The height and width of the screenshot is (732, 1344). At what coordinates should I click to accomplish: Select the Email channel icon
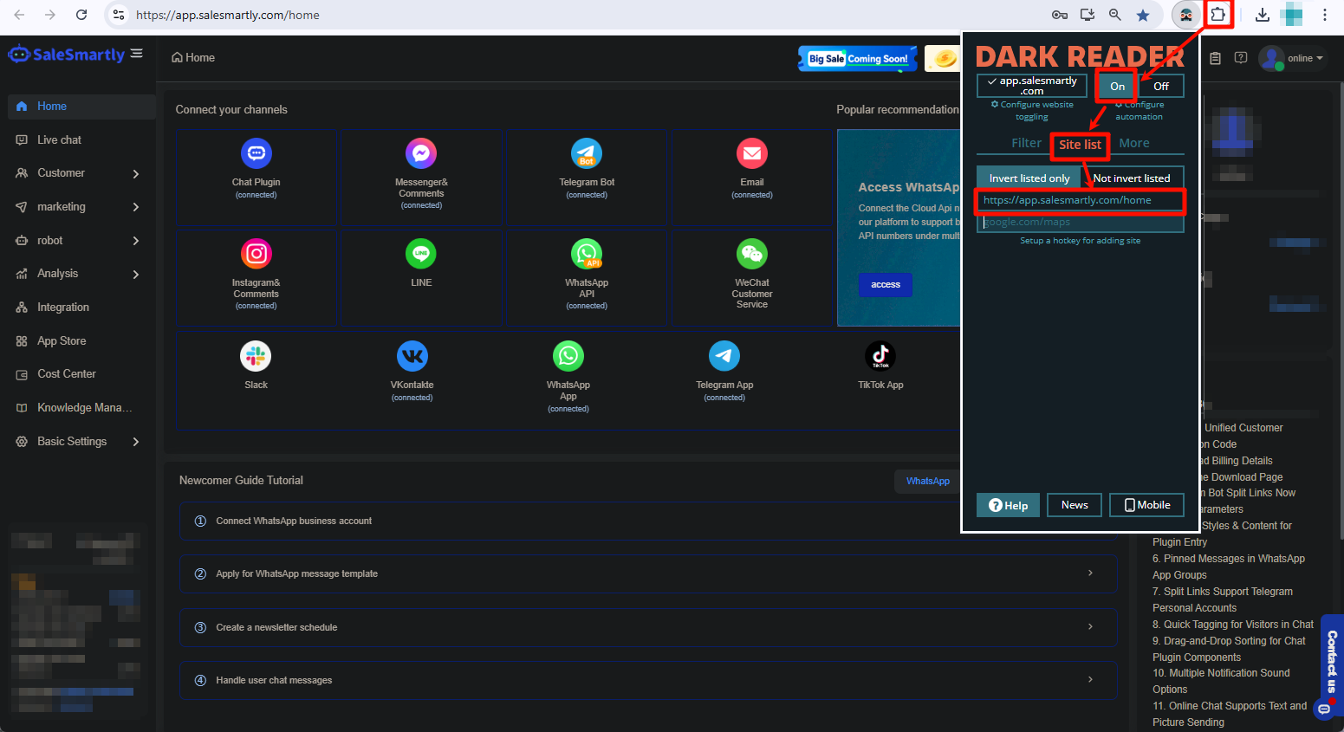coord(752,153)
